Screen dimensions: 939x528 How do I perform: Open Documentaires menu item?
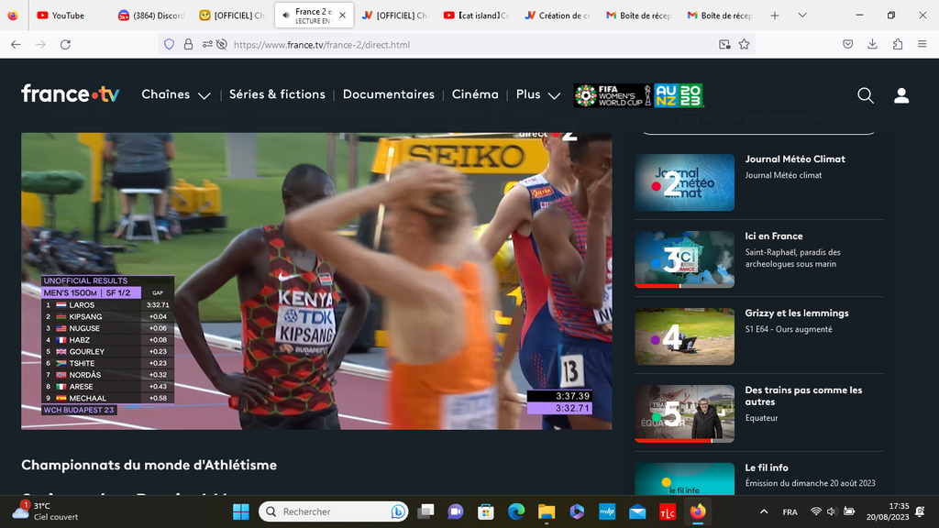389,94
